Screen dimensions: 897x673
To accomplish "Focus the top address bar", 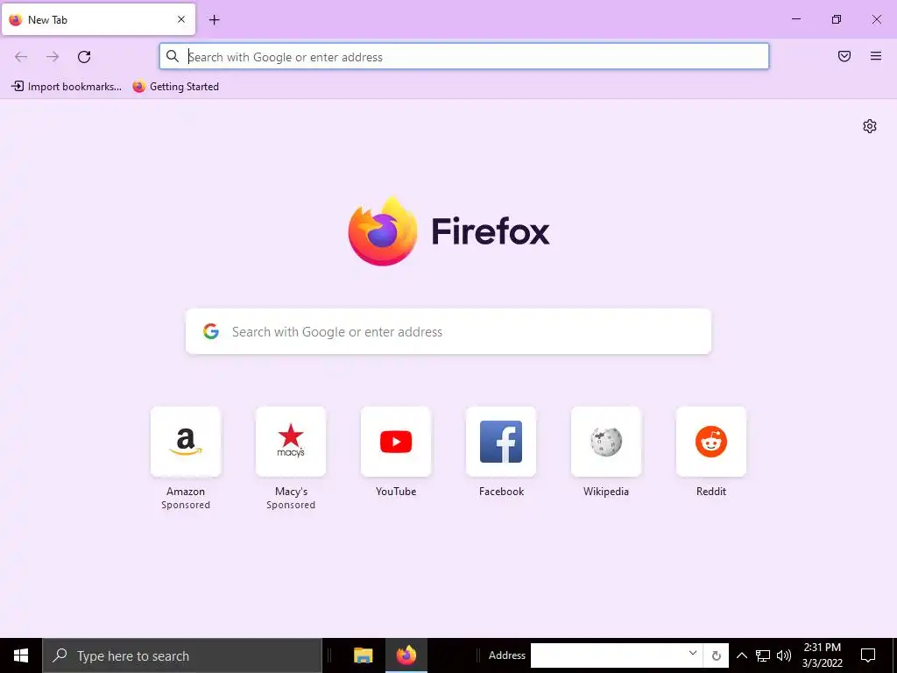I will (x=464, y=57).
